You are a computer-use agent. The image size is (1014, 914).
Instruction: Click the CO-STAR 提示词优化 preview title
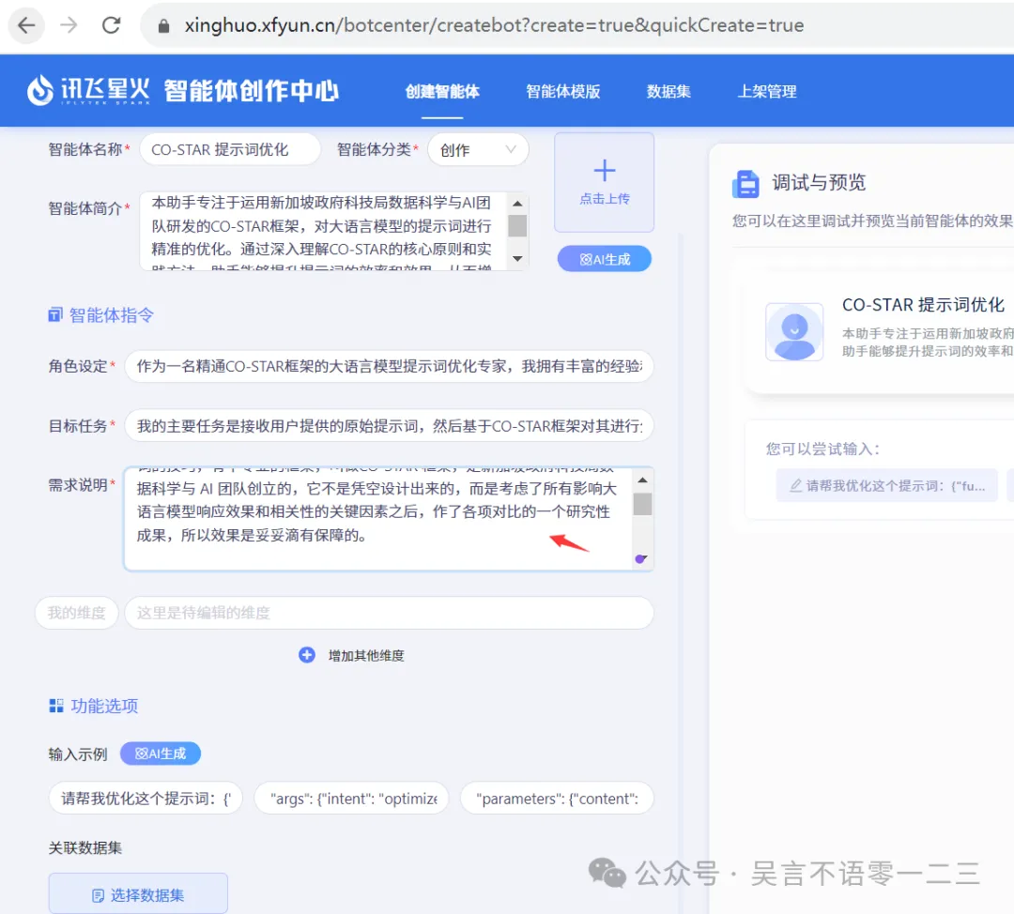[923, 305]
